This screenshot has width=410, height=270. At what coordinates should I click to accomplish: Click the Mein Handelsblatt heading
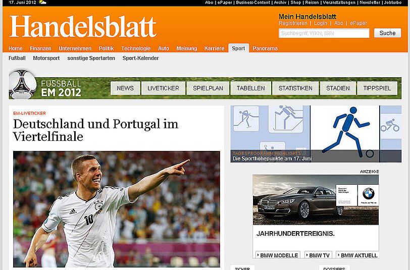(307, 17)
